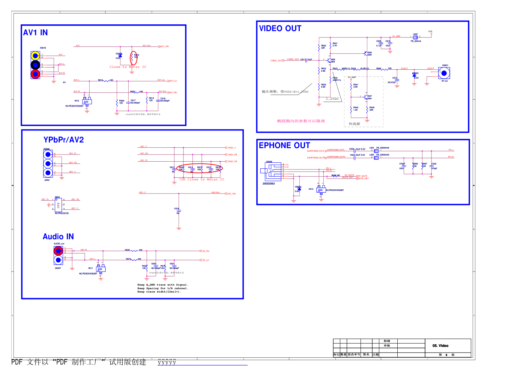
Task: Select the YPbPr/AV2 block title
Action: (x=63, y=139)
